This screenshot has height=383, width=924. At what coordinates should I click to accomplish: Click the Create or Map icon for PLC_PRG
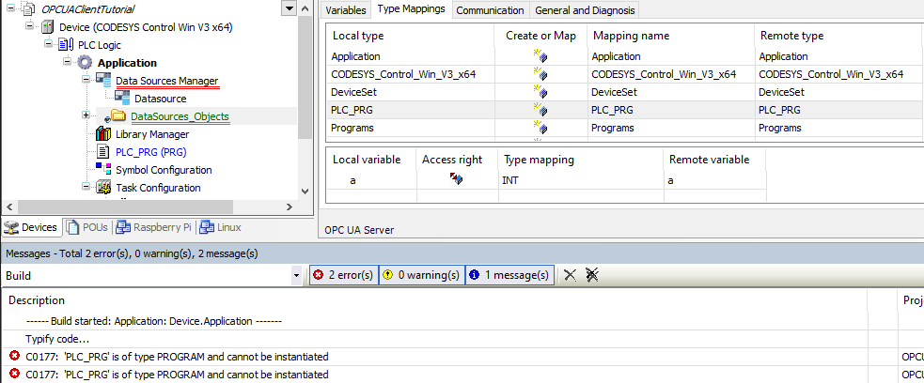[540, 110]
